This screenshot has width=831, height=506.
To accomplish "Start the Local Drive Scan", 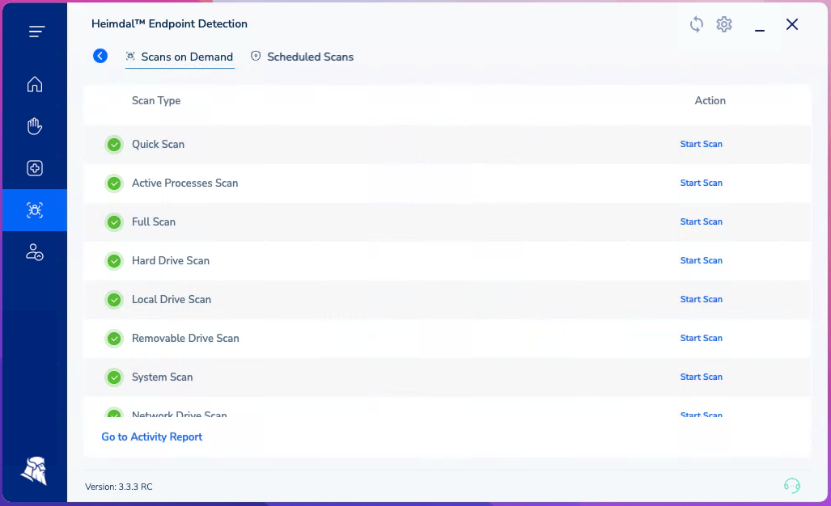I will (x=702, y=299).
